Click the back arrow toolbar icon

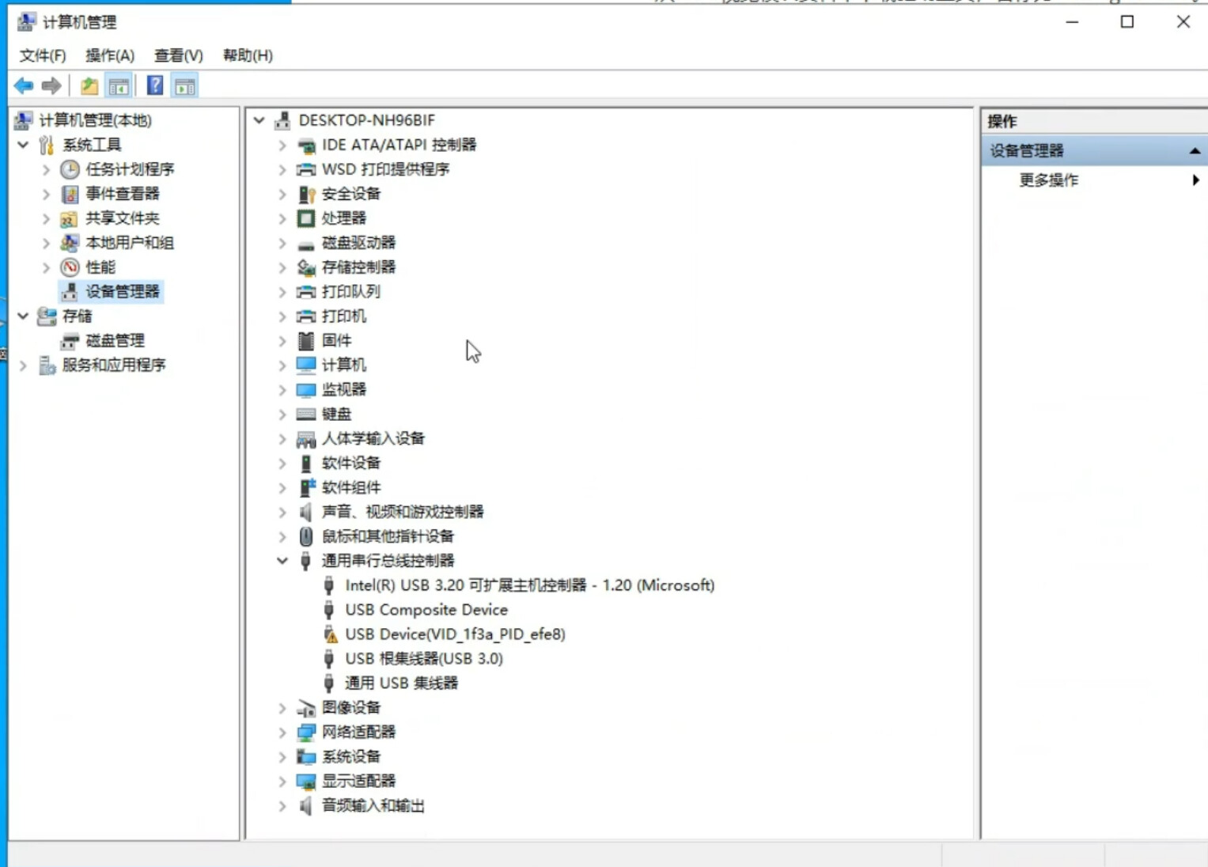coord(24,85)
